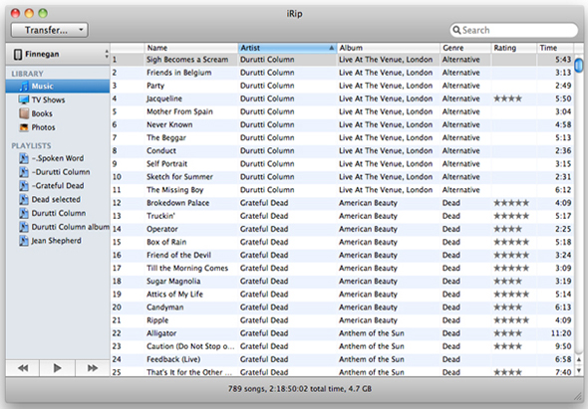Click Anthem of the Sun in Feedback row

tap(372, 359)
